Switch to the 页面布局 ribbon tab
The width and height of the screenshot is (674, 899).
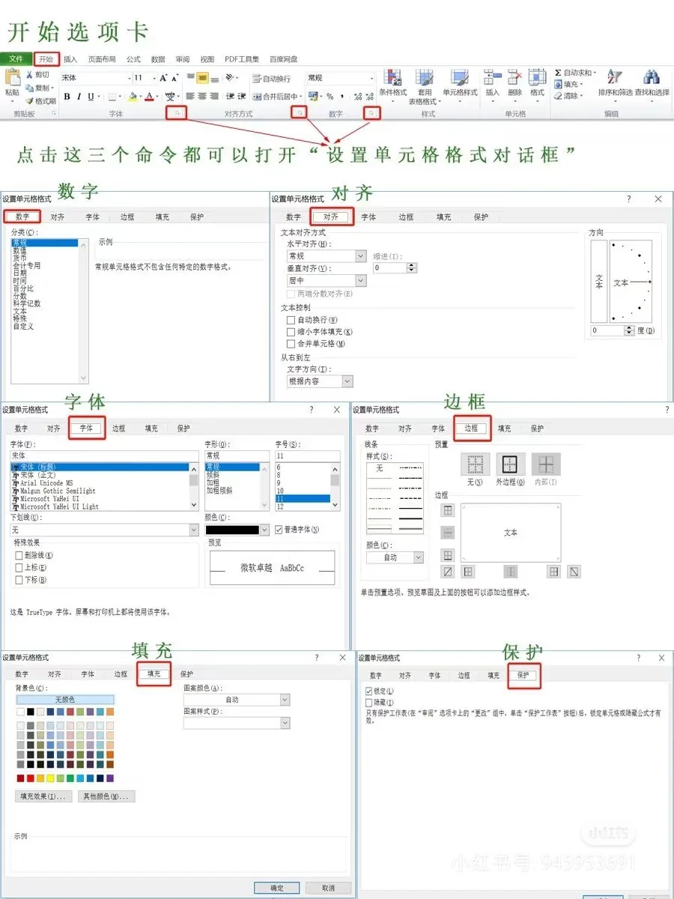coord(102,59)
